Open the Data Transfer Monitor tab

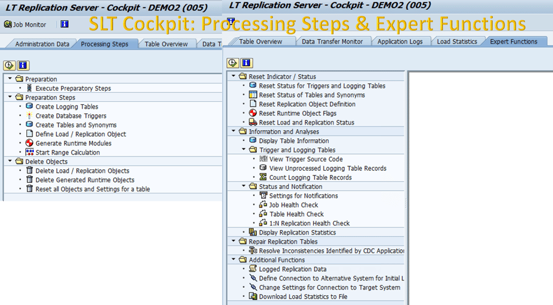332,42
